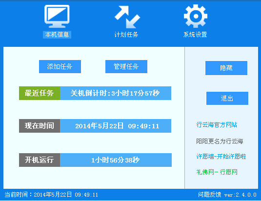Visit the 行云海官方网站 link
Screen dimensions: 261x201
(x=217, y=124)
